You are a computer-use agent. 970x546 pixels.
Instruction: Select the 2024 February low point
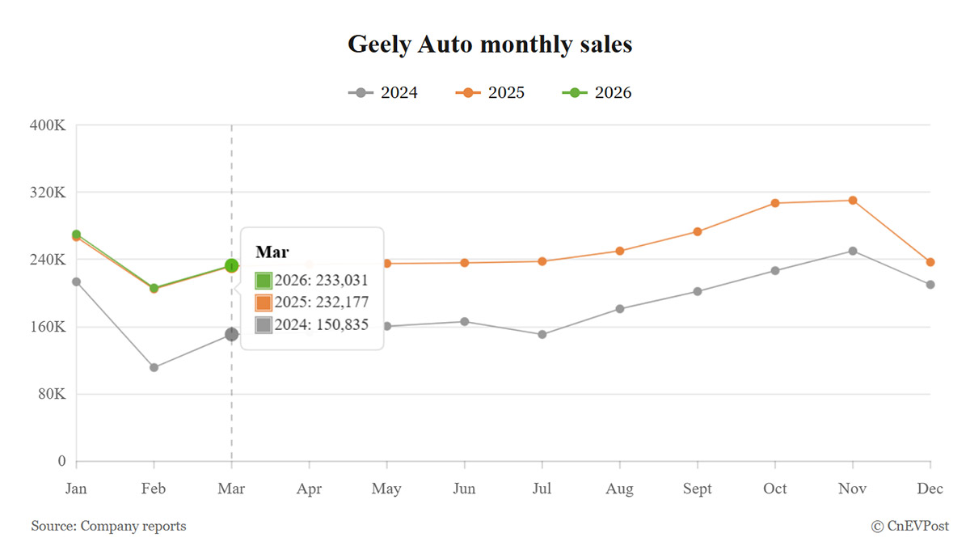click(x=154, y=367)
